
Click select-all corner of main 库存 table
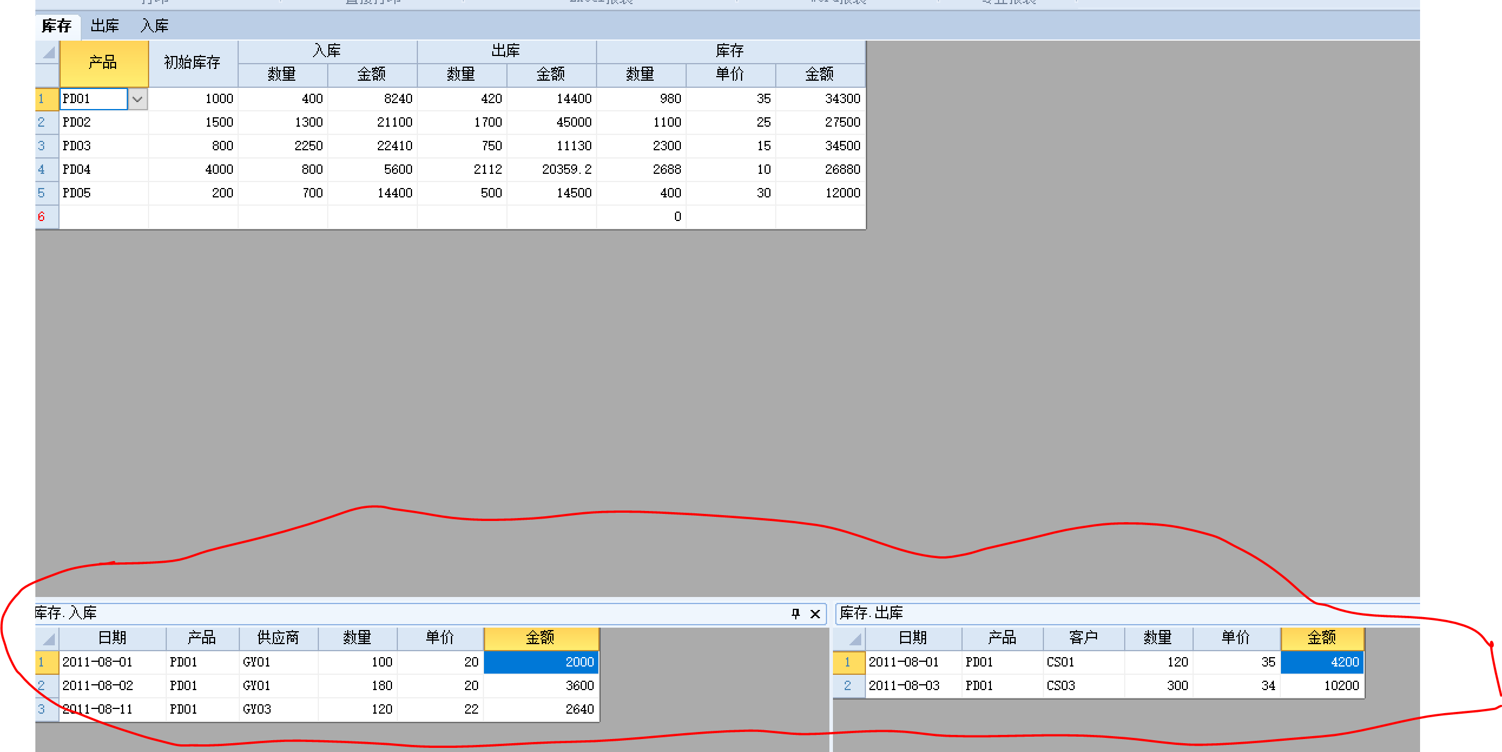click(x=48, y=52)
